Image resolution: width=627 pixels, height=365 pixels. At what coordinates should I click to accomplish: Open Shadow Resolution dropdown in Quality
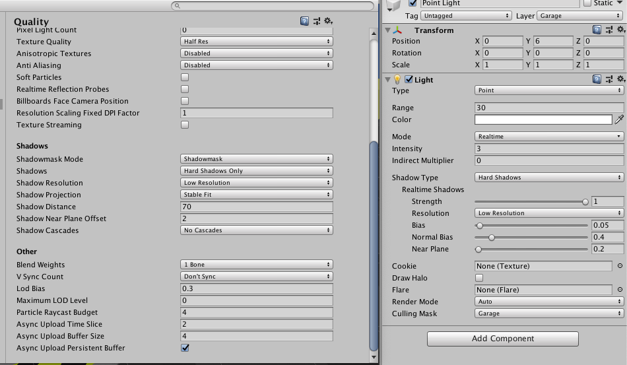257,183
